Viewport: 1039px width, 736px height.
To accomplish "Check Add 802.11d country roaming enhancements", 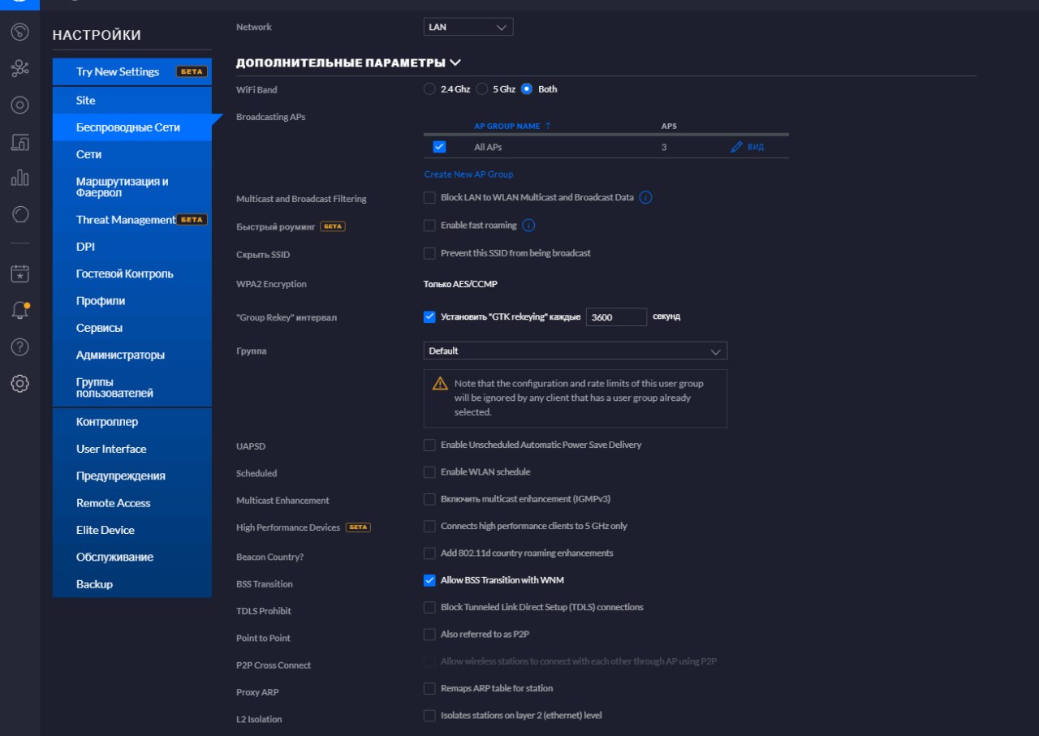I will pyautogui.click(x=429, y=553).
